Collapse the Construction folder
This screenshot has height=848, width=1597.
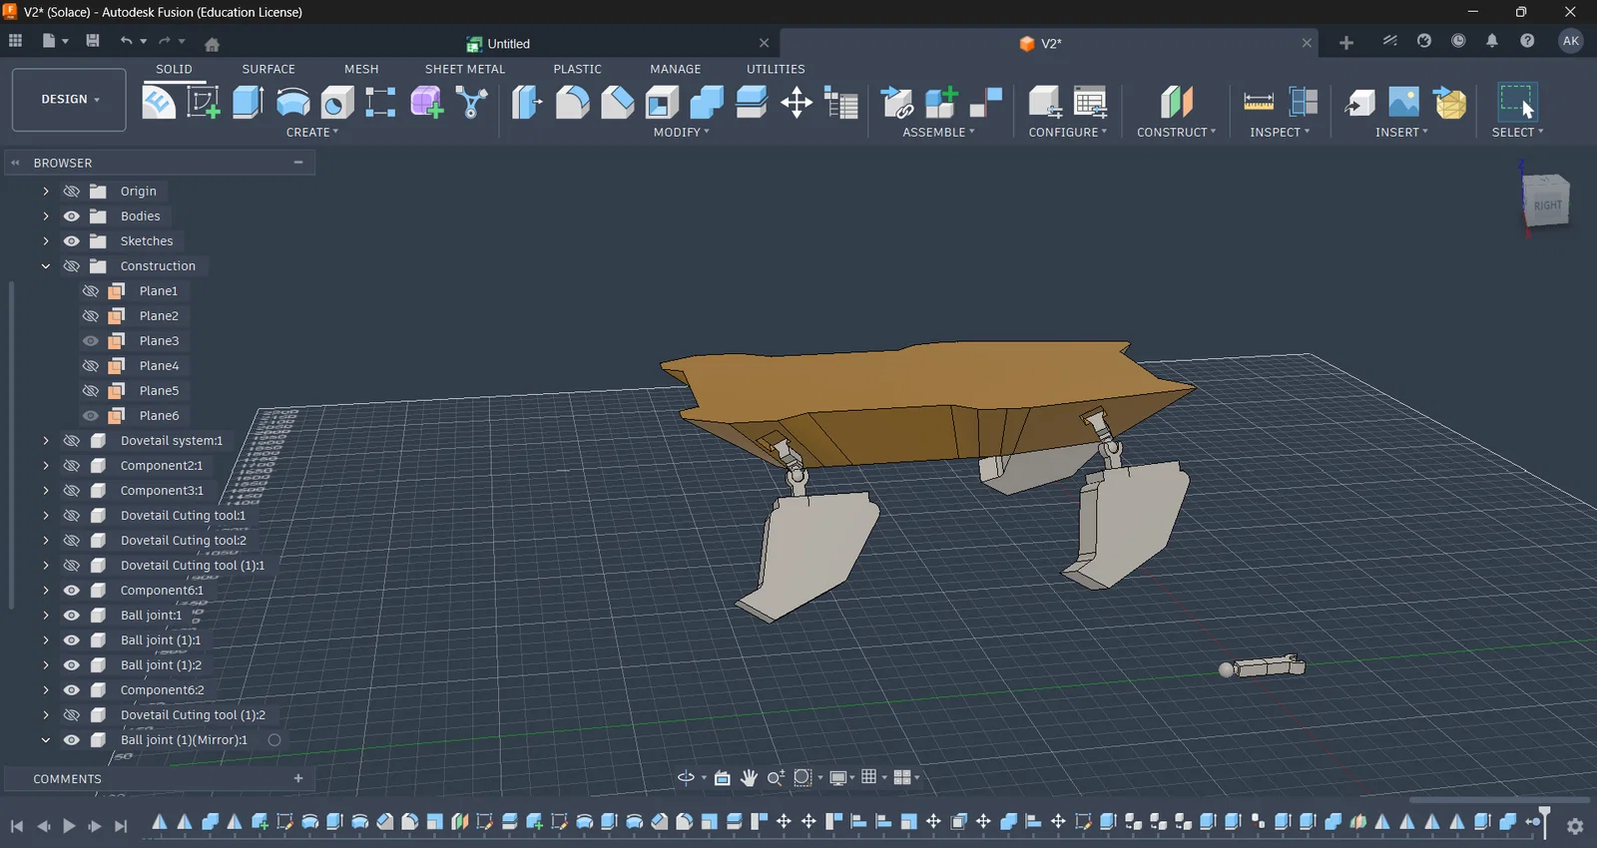coord(46,266)
